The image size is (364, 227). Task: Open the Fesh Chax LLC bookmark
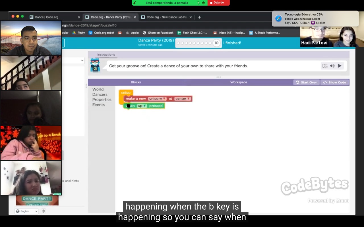(x=192, y=33)
